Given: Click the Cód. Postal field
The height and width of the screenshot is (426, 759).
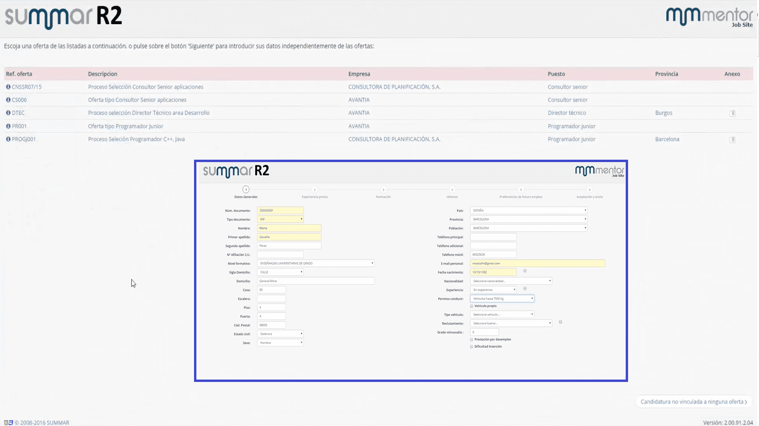Looking at the screenshot, I should [271, 325].
